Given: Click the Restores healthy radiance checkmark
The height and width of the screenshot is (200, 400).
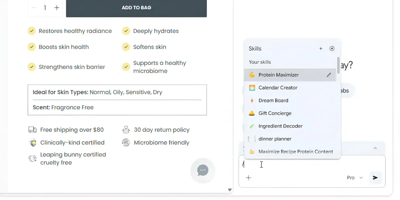Looking at the screenshot, I should point(31,31).
